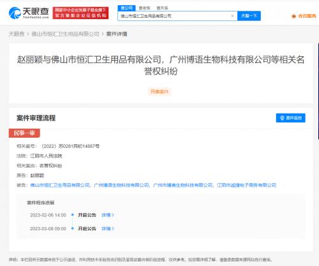
Task: Open defendant 广州博语生物科技有限公司 link
Action: [121, 185]
